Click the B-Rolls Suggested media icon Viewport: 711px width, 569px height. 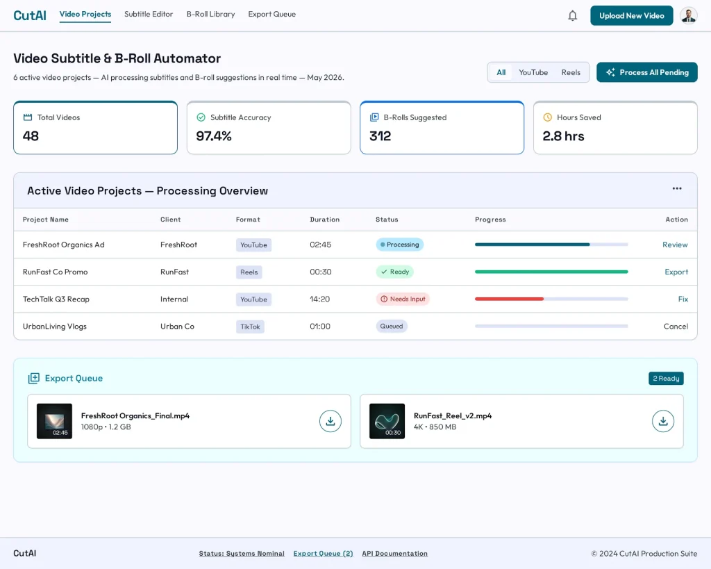[x=374, y=117]
